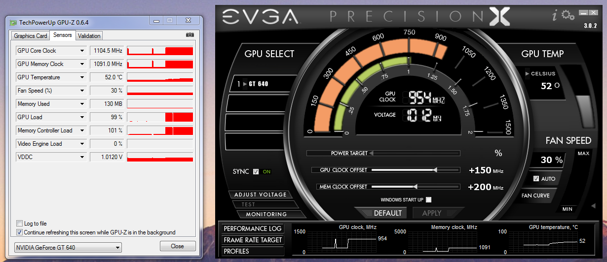This screenshot has height=262, width=607.
Task: Select the Sensors tab in GPU-Z
Action: pyautogui.click(x=63, y=35)
